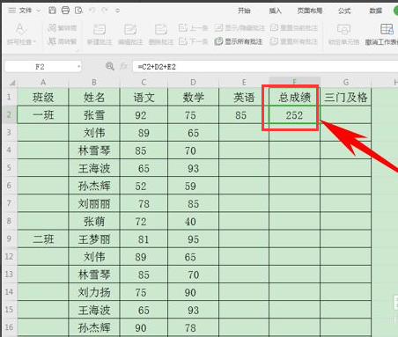Click the 语文 header cell

coord(144,97)
